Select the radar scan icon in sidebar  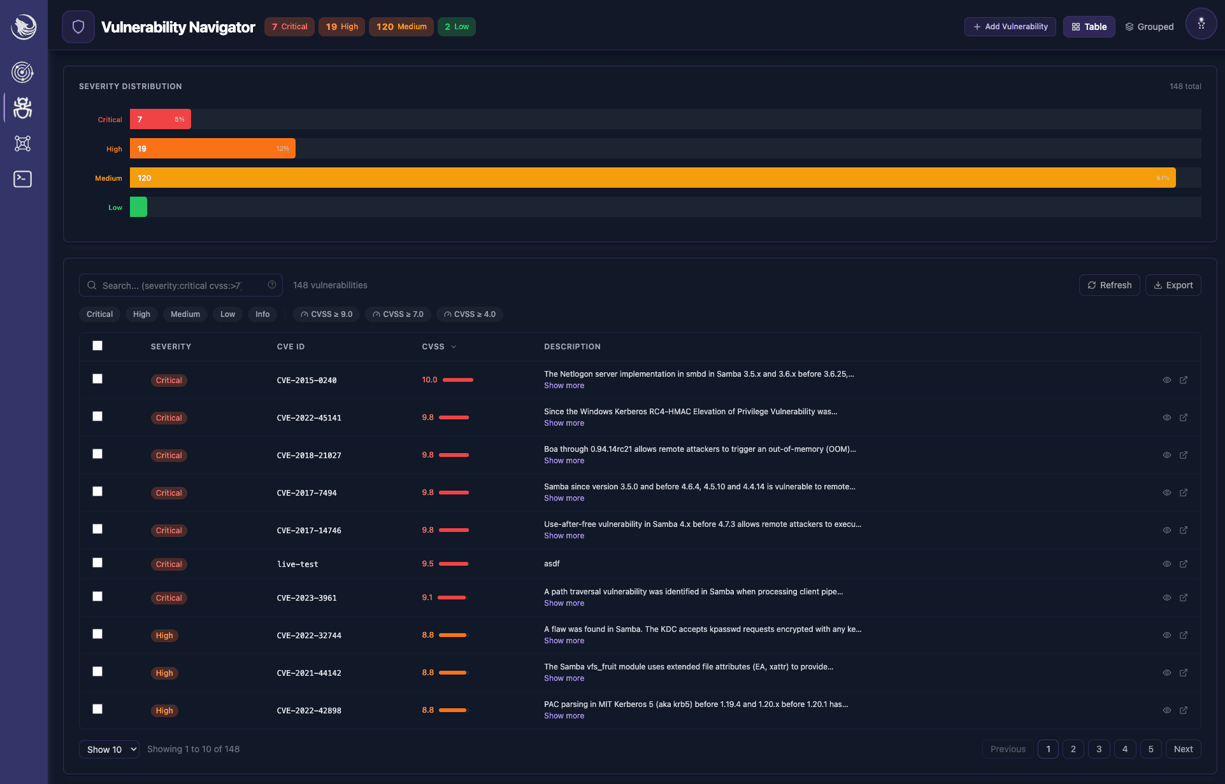coord(22,72)
